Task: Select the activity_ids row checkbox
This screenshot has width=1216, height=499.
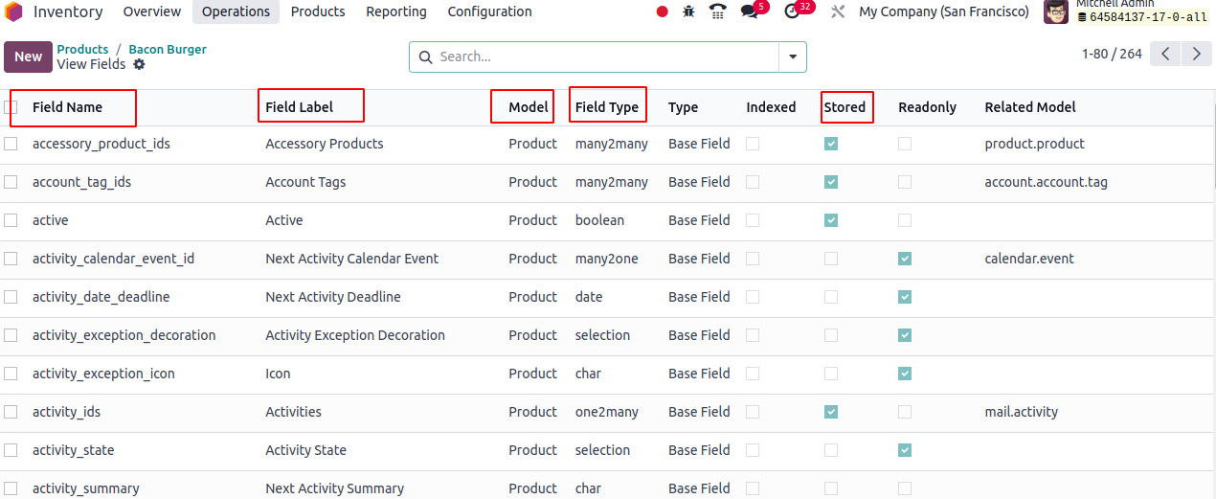Action: pyautogui.click(x=11, y=412)
